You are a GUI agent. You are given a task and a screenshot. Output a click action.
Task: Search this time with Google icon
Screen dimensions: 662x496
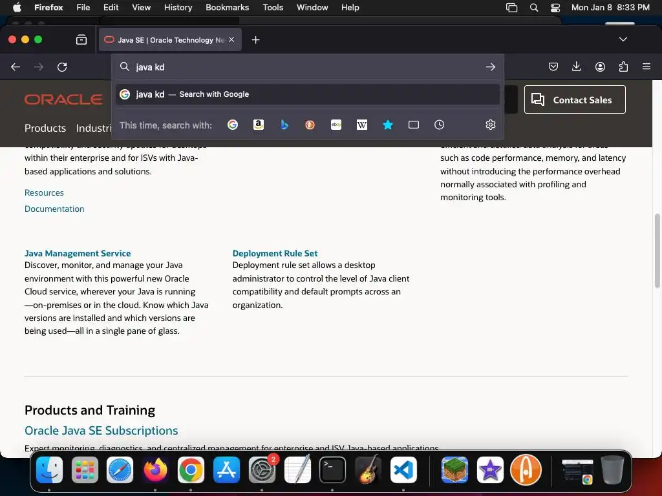click(x=233, y=125)
